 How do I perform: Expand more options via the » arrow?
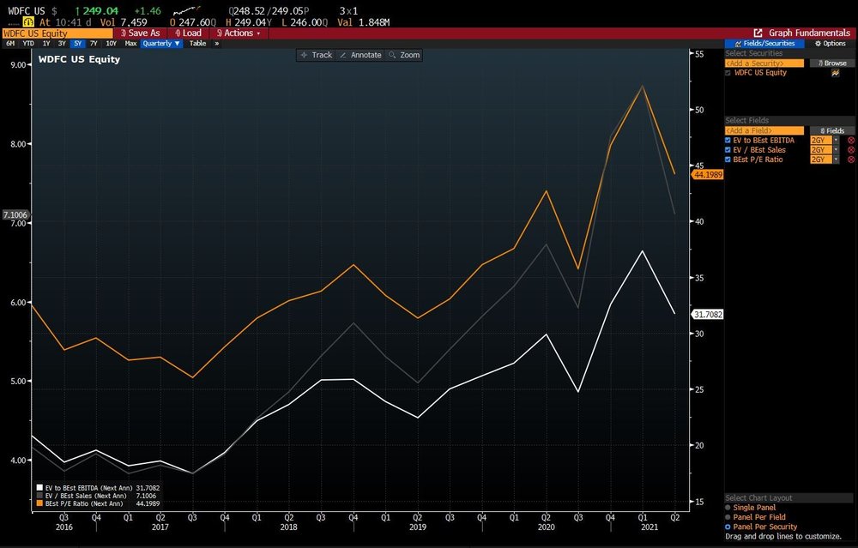217,43
